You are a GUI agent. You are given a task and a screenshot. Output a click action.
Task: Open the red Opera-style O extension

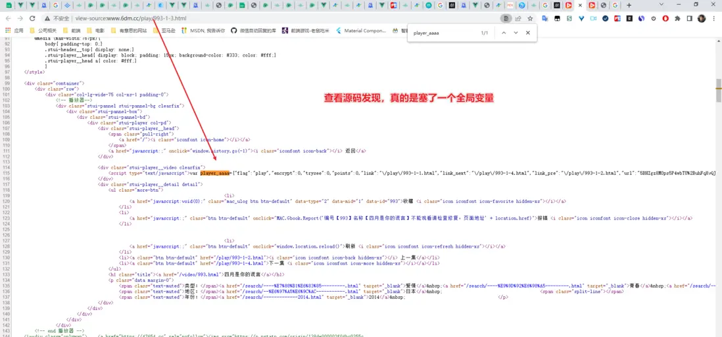pos(665,19)
